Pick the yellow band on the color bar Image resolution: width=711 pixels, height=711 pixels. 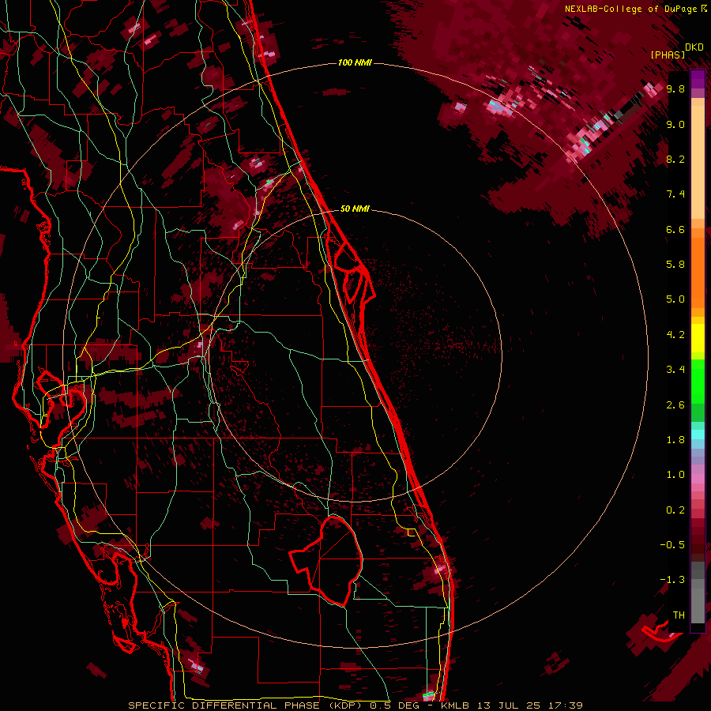[698, 338]
